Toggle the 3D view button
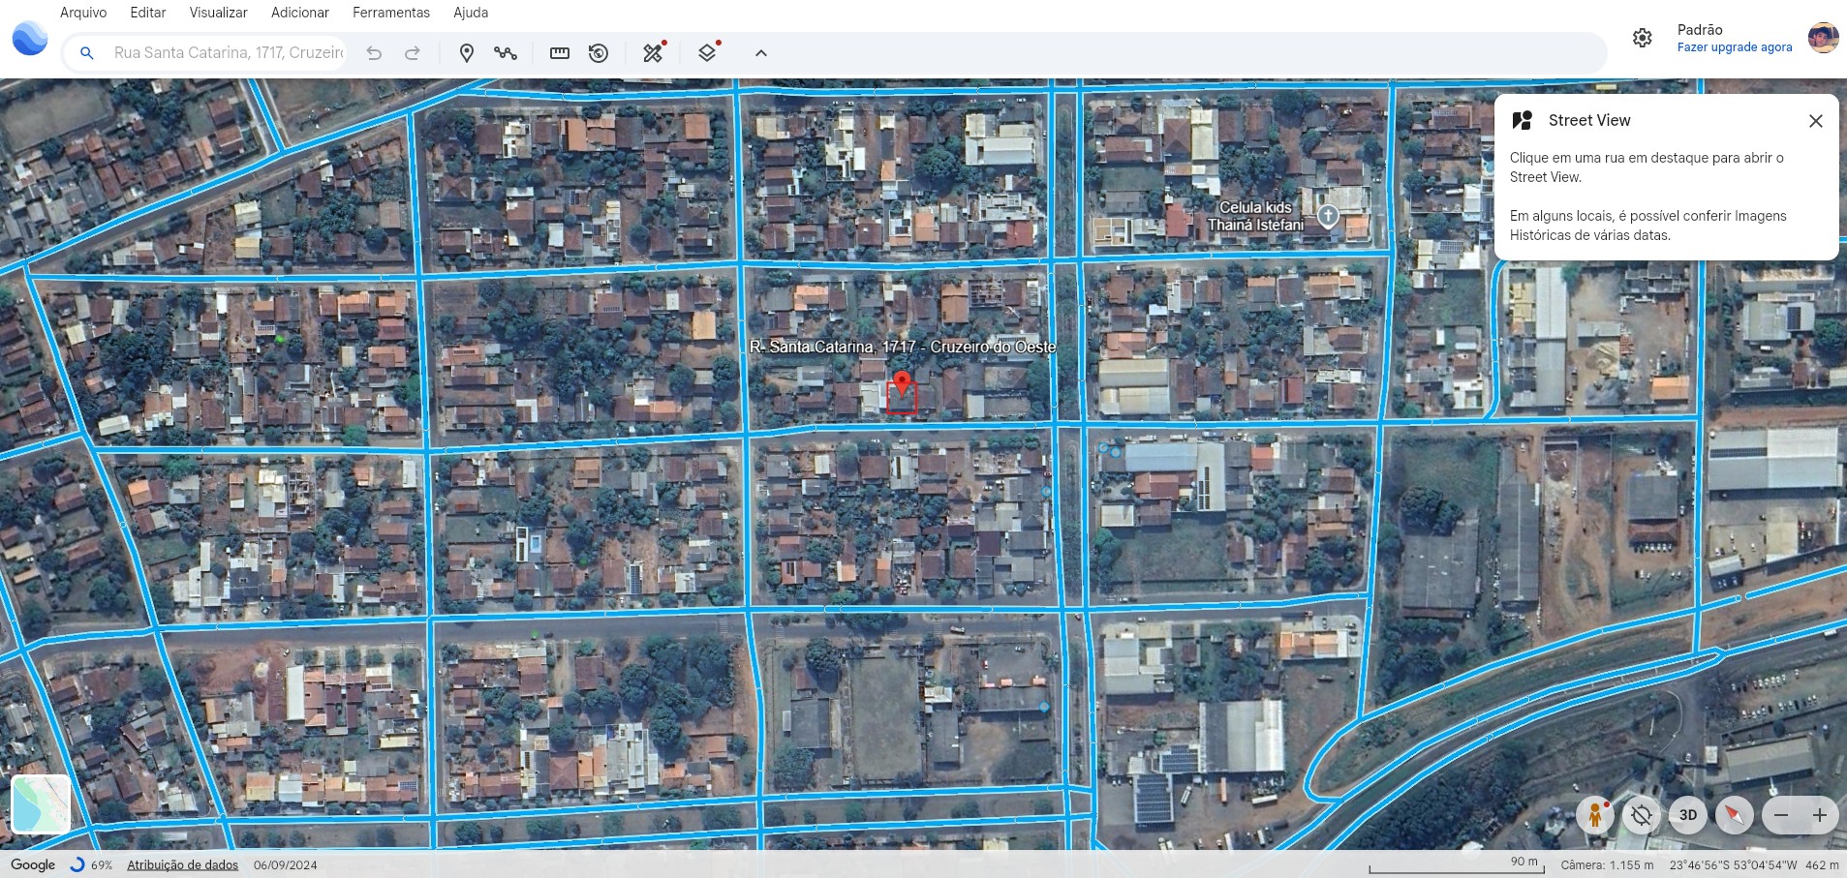The width and height of the screenshot is (1847, 878). 1687,815
